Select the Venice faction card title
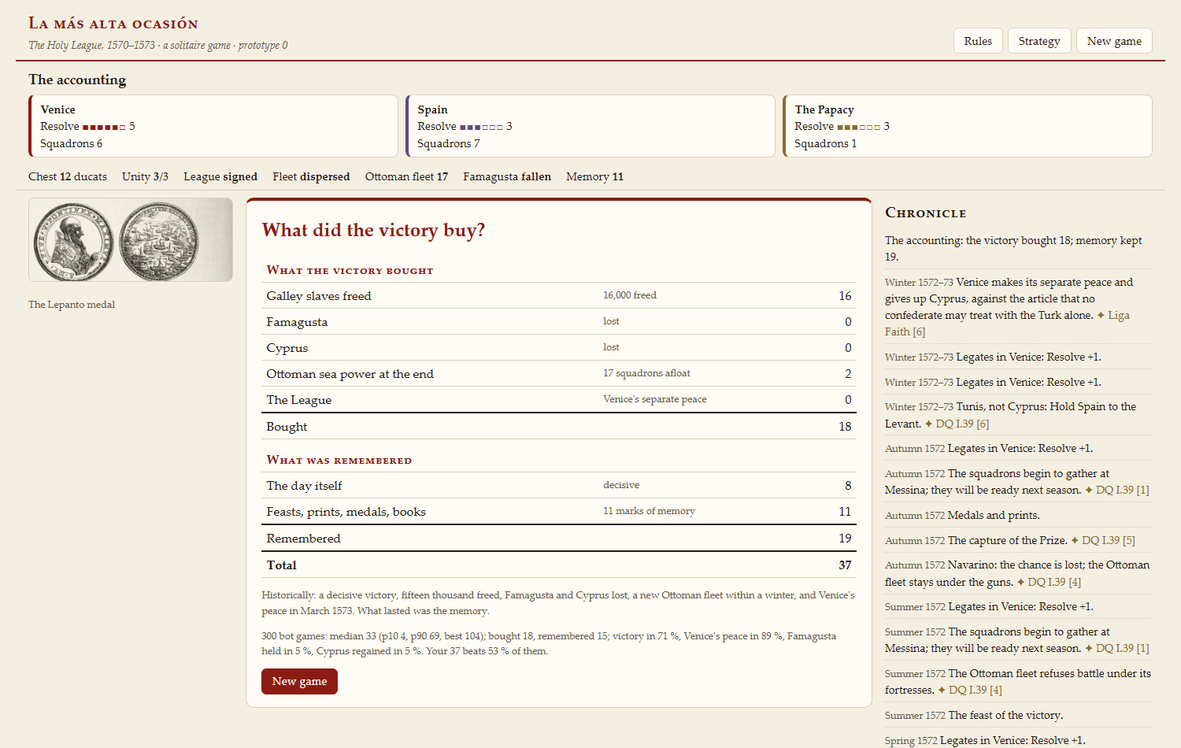Viewport: 1181px width, 748px height. click(58, 109)
